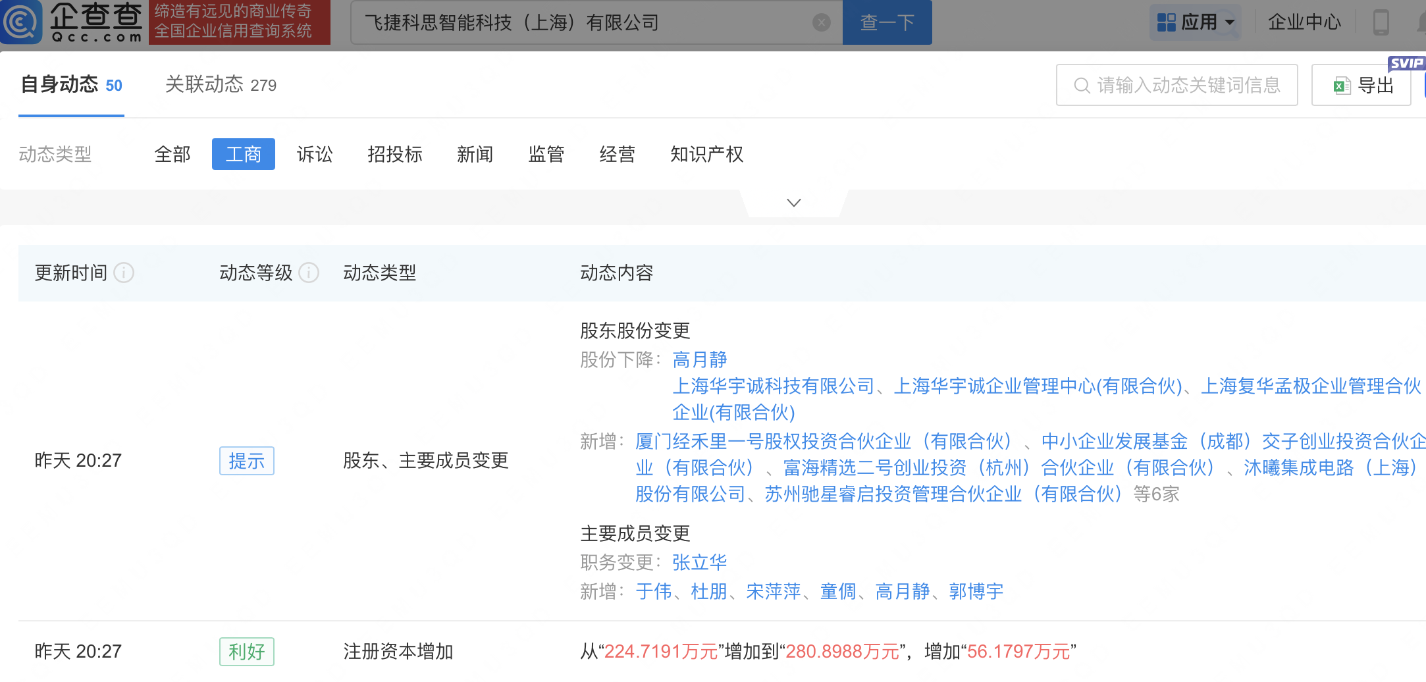Screen dimensions: 1426x682
Task: Go to 企业中心
Action: click(1304, 22)
